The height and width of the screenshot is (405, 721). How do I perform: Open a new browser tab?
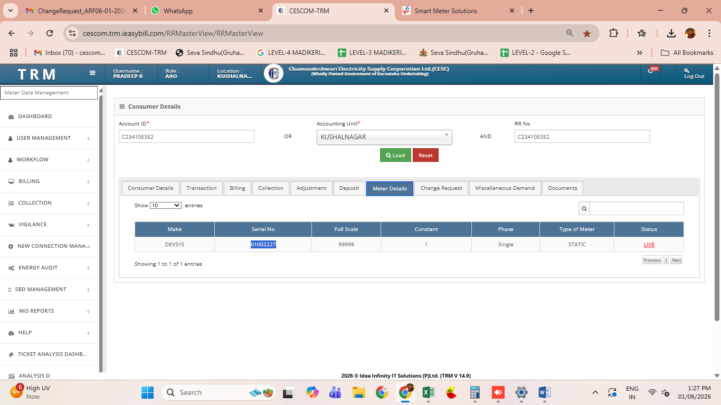[530, 11]
